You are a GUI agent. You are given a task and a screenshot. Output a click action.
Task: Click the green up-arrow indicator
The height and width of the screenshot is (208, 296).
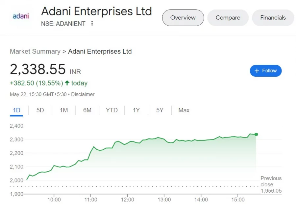67,83
